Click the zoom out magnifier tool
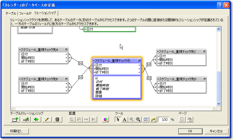This screenshot has width=233, height=140. pos(138,119)
